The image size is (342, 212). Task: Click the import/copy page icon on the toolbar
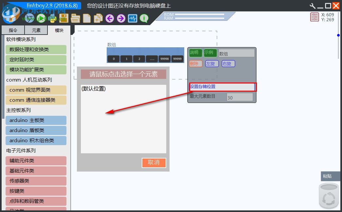pos(98,18)
